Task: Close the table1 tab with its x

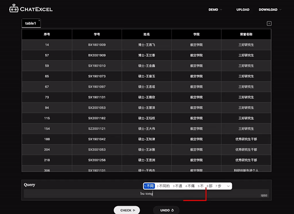Action: [39, 21]
